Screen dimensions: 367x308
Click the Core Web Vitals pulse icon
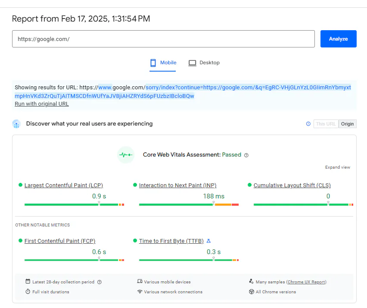point(126,155)
